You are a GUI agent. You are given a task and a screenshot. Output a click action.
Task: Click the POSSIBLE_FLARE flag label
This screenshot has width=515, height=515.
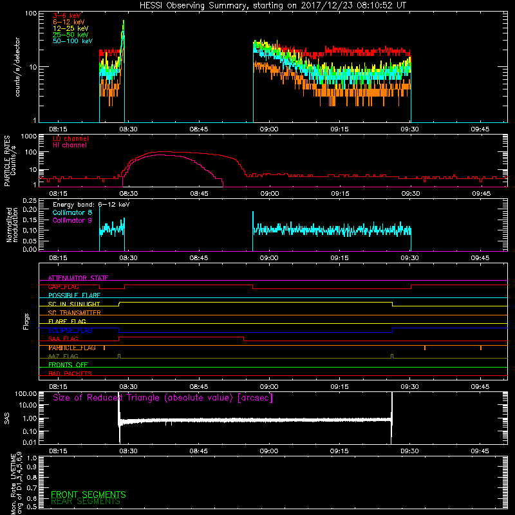click(74, 295)
